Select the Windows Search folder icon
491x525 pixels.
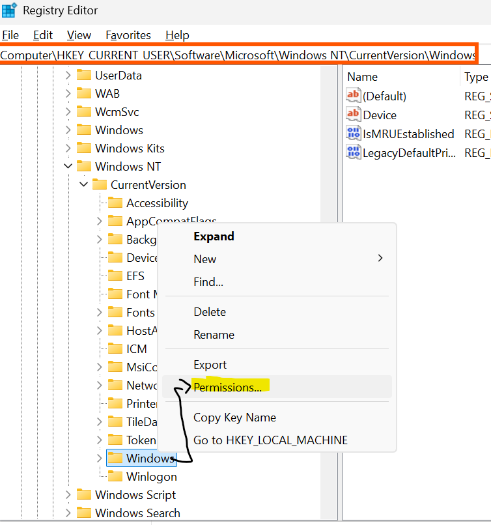pos(83,513)
